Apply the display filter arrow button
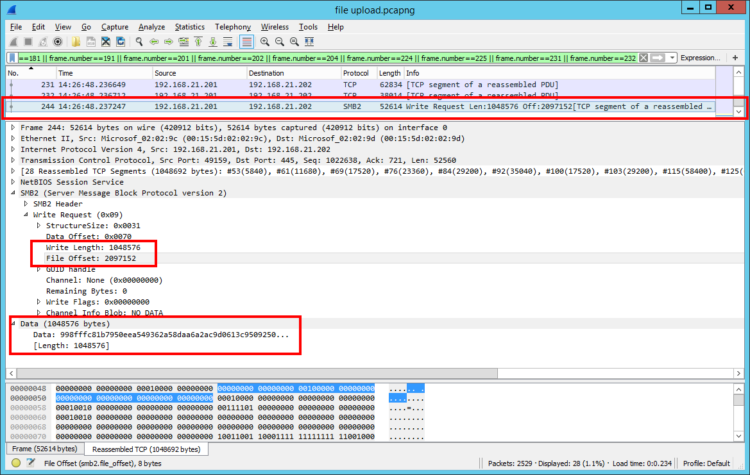The height and width of the screenshot is (475, 750). (x=658, y=58)
